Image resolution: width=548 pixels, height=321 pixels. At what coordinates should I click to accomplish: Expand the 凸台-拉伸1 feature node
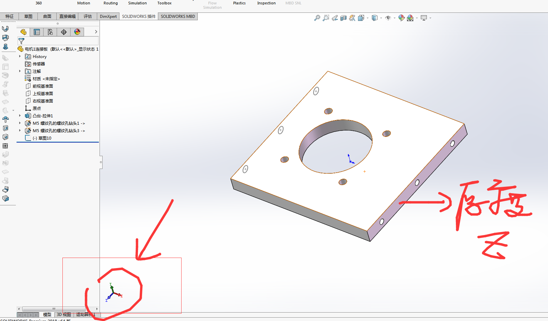[x=20, y=115]
